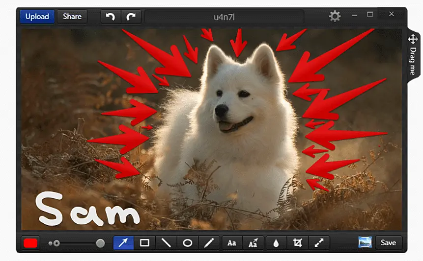Image resolution: width=423 pixels, height=261 pixels.
Task: Open settings via the gear icon
Action: (335, 17)
